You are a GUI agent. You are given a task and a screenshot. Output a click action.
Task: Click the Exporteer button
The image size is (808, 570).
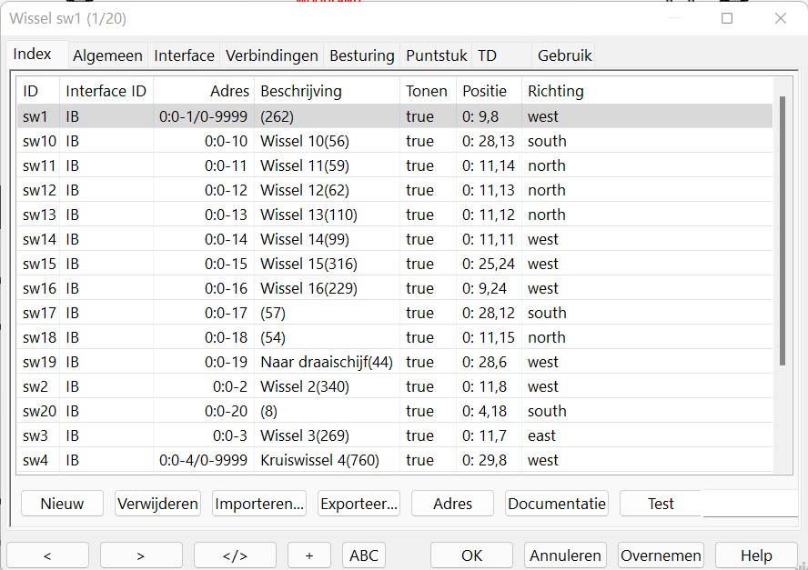coord(359,504)
